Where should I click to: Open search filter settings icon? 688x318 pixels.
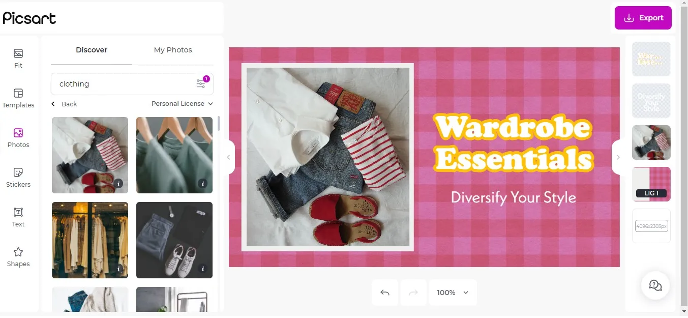201,83
